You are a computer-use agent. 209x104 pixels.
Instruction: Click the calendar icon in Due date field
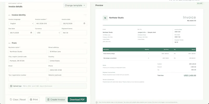(31, 33)
